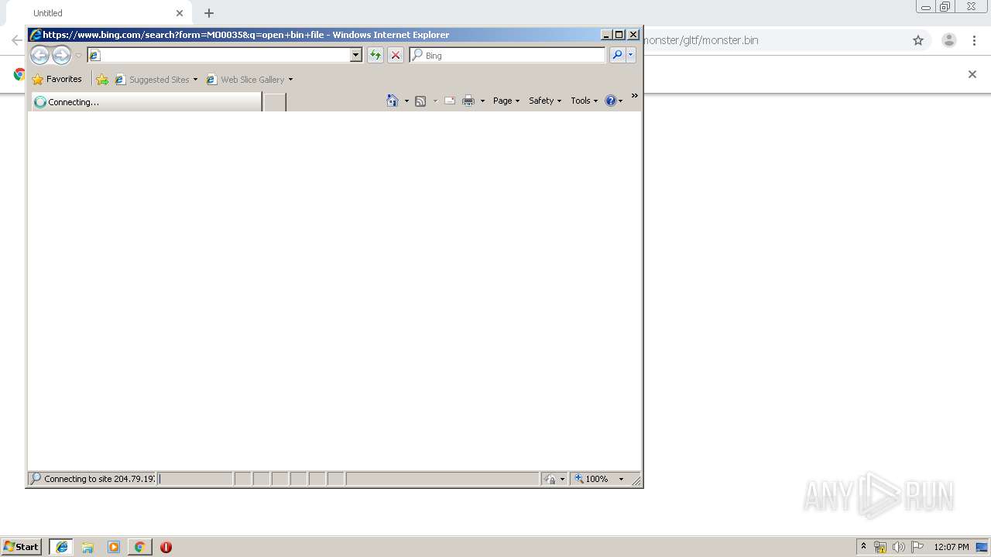Open the recent pages dropdown arrow

pyautogui.click(x=78, y=56)
